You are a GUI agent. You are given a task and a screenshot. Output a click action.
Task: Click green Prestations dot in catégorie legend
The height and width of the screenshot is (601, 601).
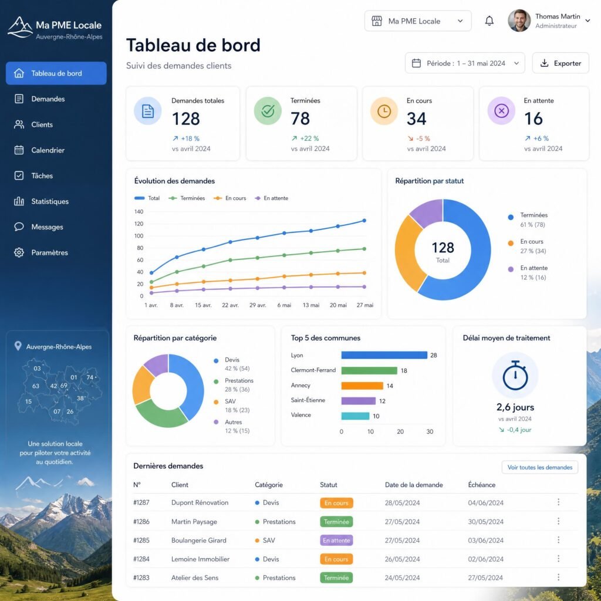tap(216, 381)
